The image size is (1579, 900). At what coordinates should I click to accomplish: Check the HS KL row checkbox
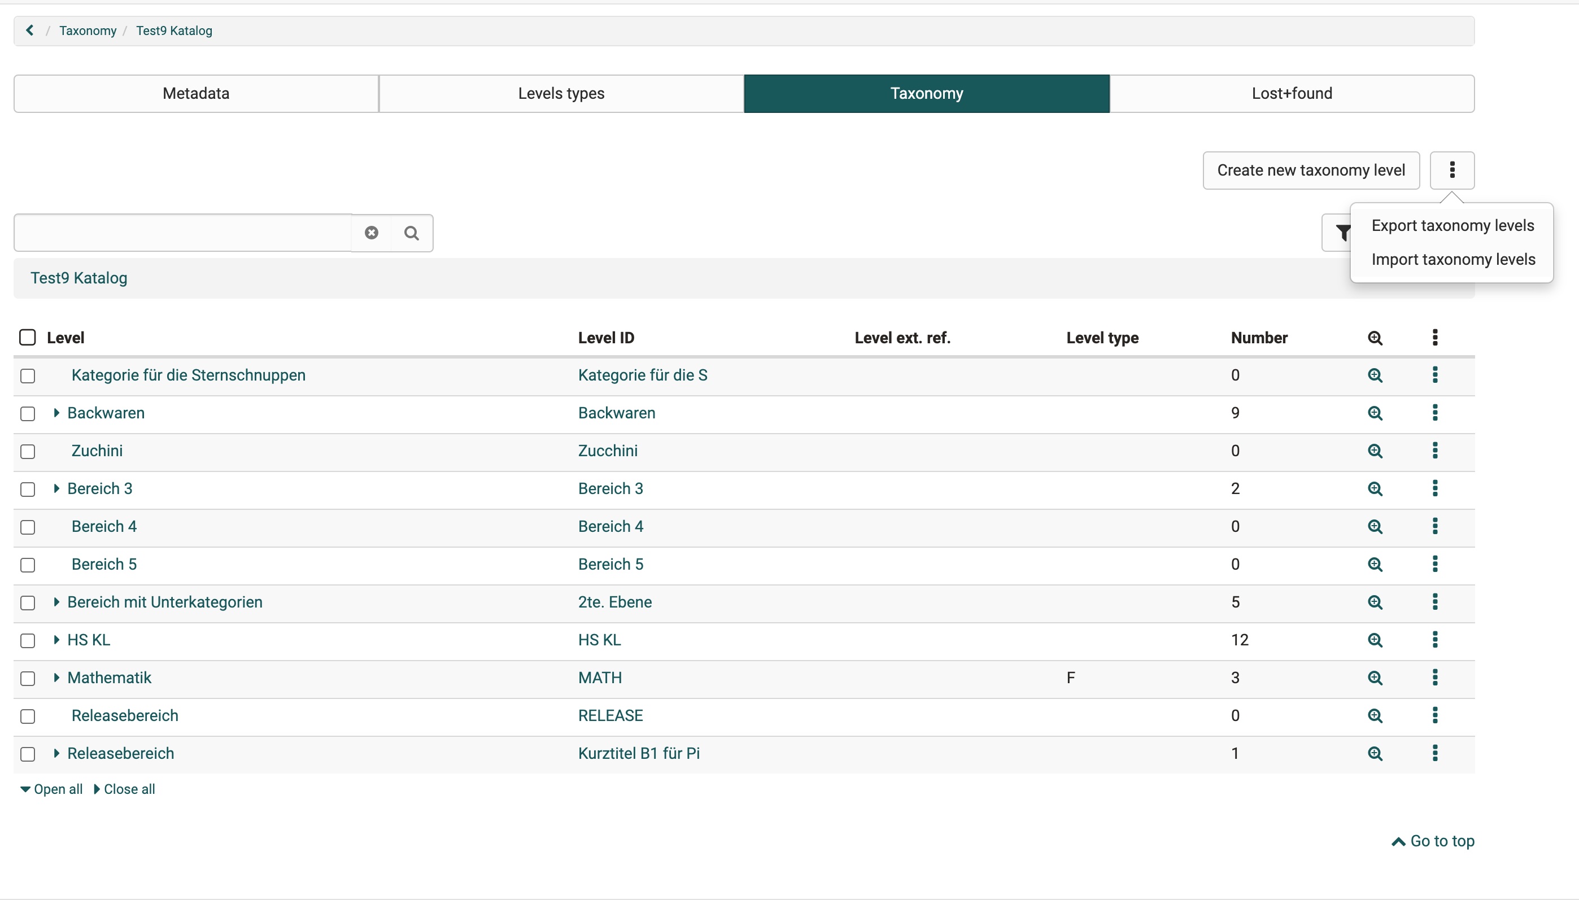pyautogui.click(x=27, y=641)
